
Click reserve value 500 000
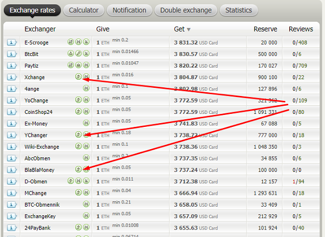coord(268,54)
